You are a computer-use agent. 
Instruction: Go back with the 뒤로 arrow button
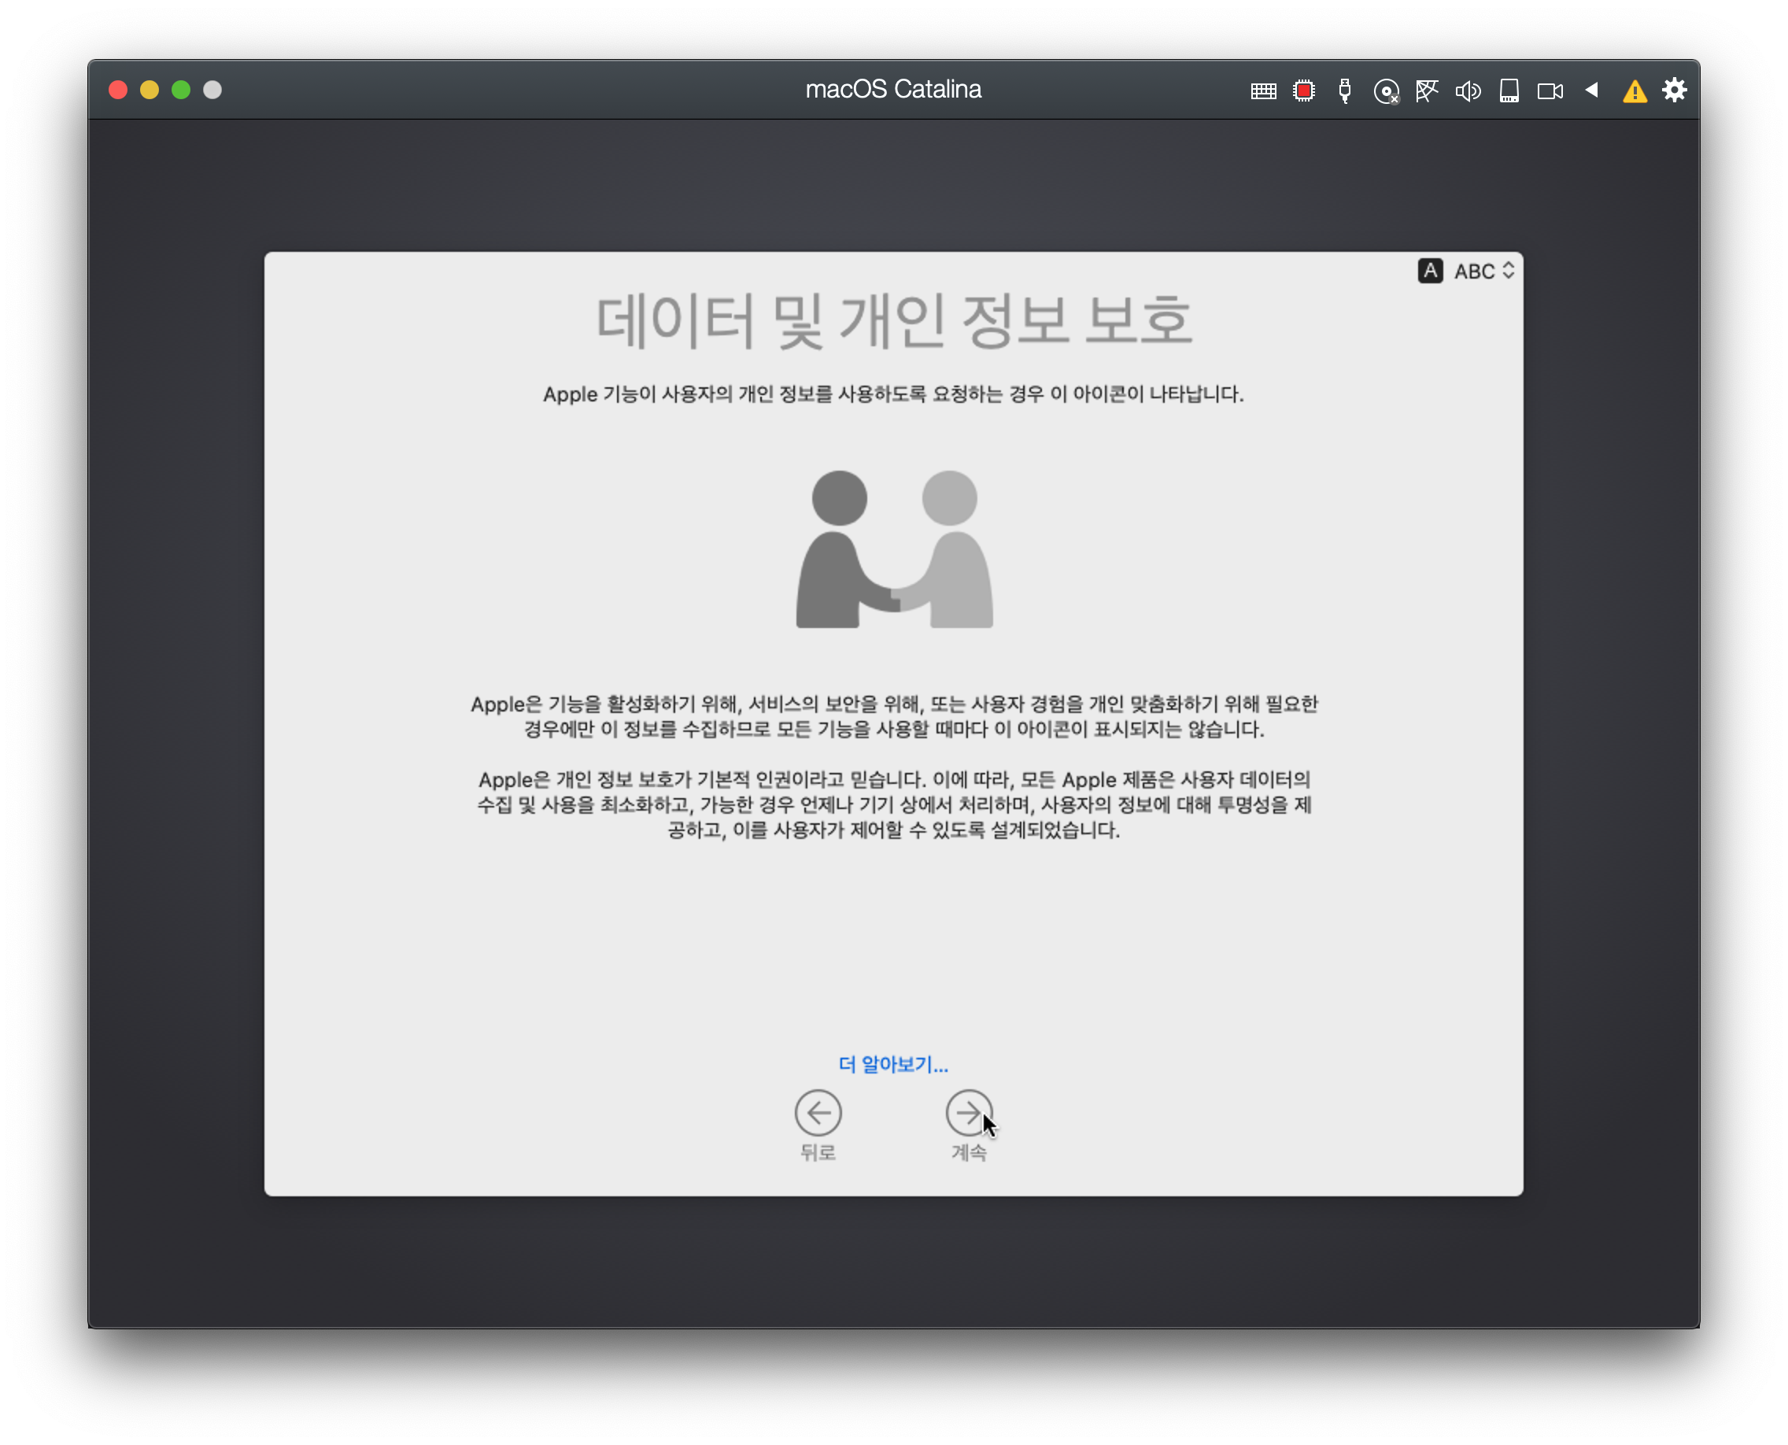(x=818, y=1113)
